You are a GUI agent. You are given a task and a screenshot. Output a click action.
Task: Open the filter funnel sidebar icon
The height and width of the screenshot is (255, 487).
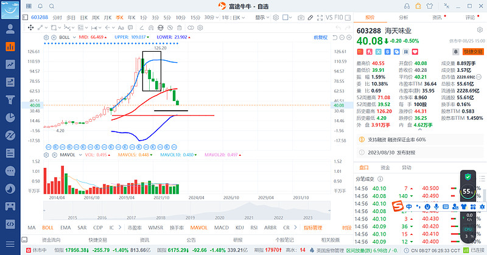pos(10,100)
